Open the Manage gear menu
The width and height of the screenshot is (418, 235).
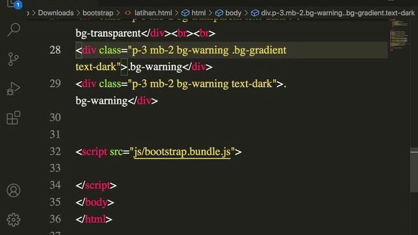click(13, 220)
